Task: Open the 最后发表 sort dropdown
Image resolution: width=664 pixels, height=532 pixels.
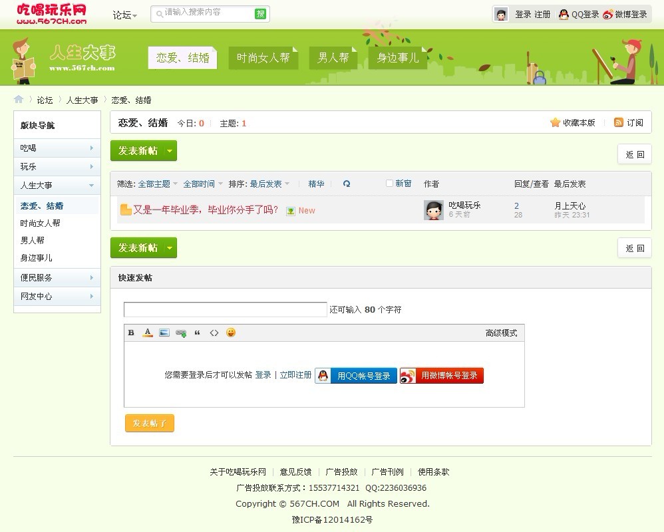Action: (269, 184)
